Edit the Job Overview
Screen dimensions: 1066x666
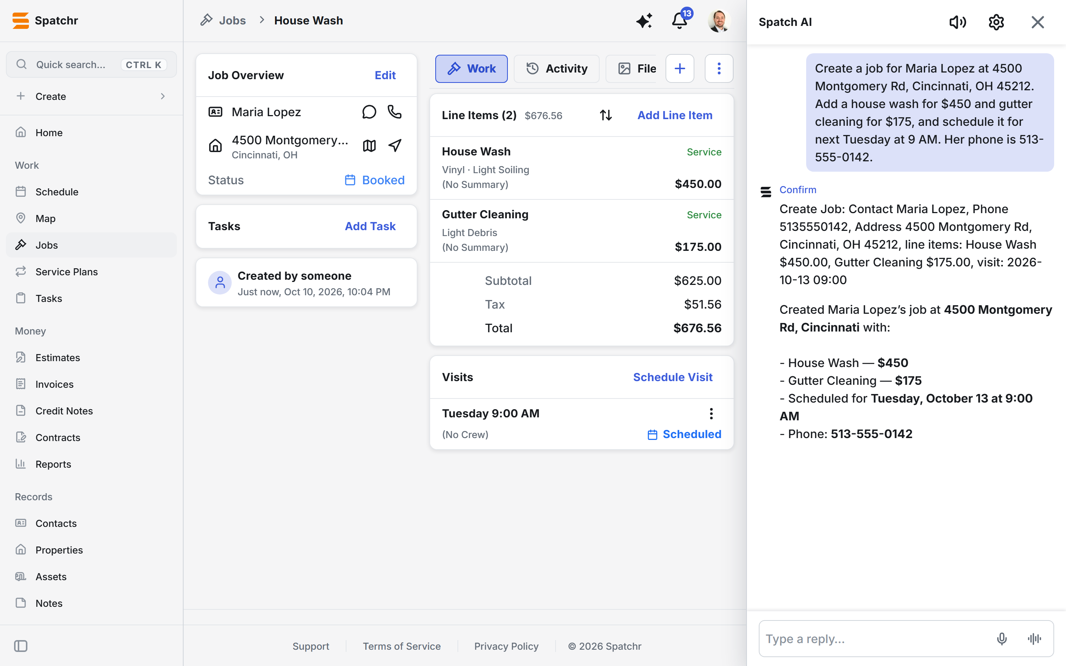[x=385, y=75]
